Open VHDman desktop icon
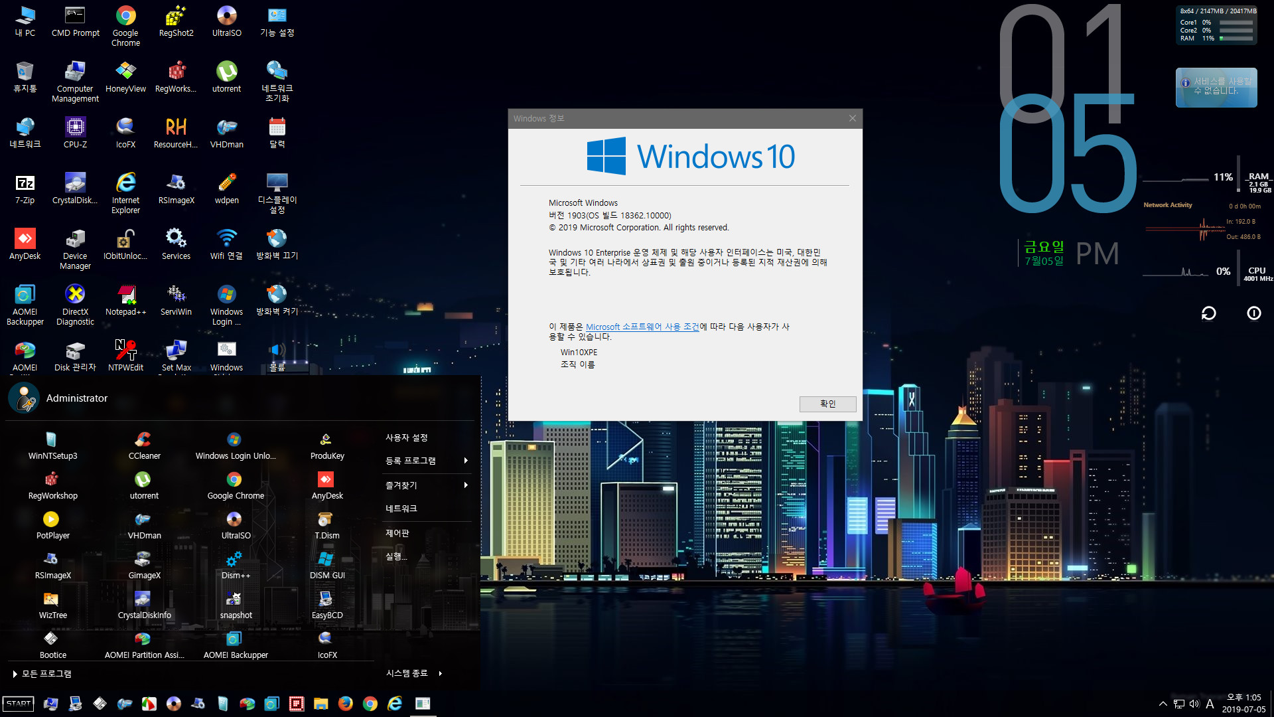This screenshot has height=717, width=1274. [x=226, y=133]
